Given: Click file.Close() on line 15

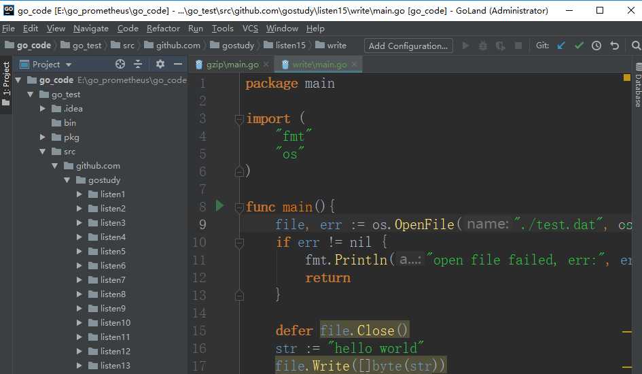Looking at the screenshot, I should 363,330.
